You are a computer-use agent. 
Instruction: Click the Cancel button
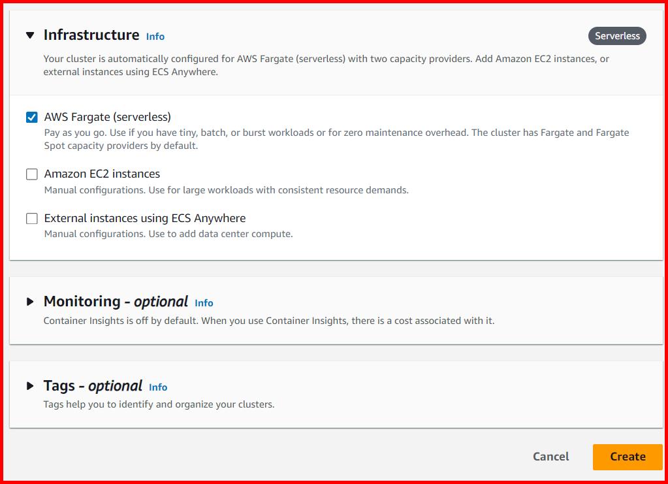550,457
